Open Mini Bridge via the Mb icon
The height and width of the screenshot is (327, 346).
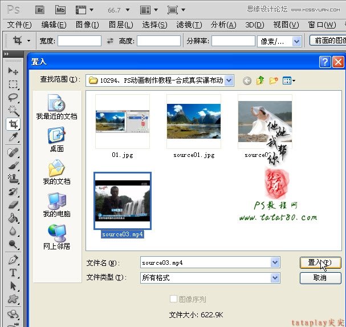click(60, 10)
